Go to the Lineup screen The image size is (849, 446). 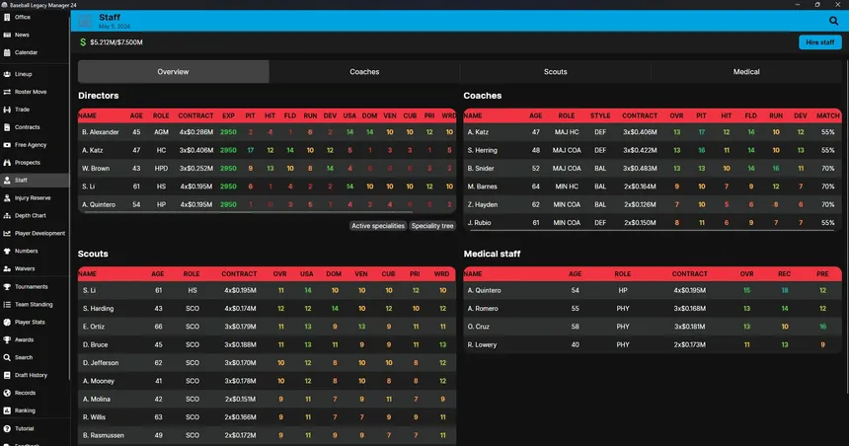coord(18,74)
